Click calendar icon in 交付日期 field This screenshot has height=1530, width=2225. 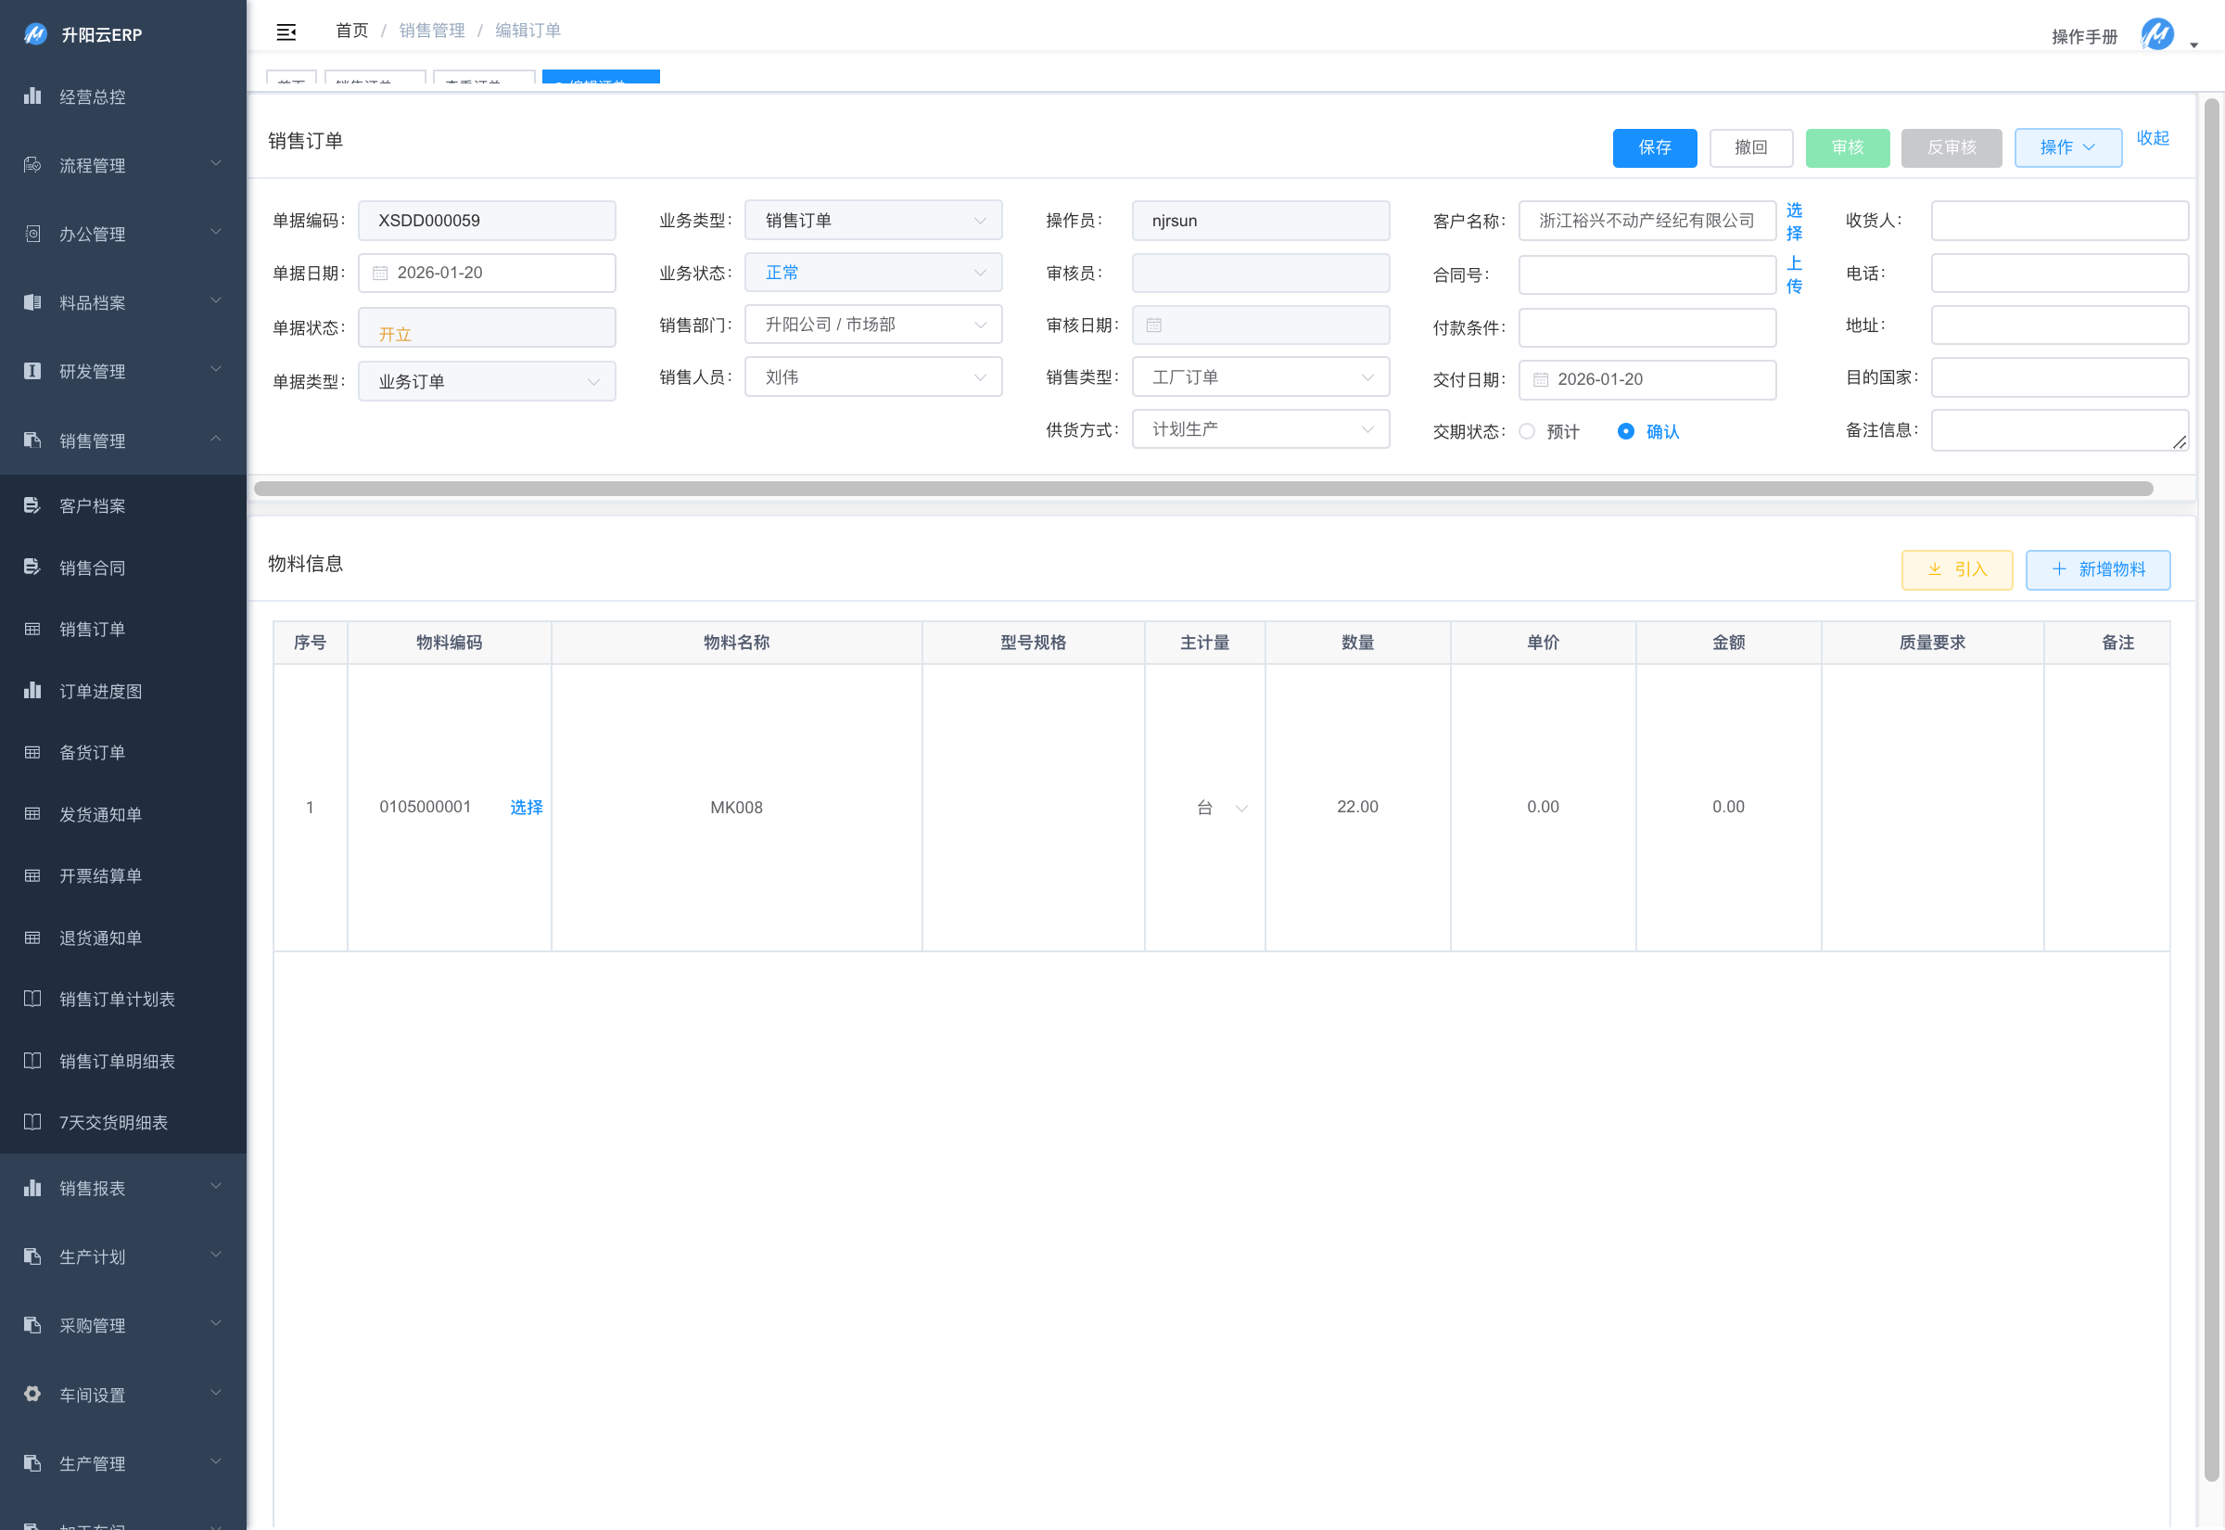point(1541,379)
